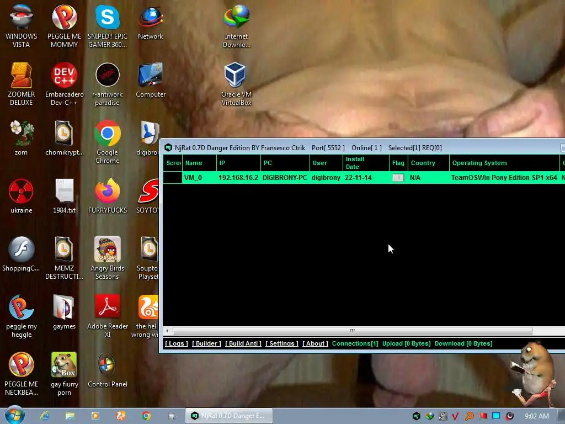Open the Build Anti tab

[243, 343]
